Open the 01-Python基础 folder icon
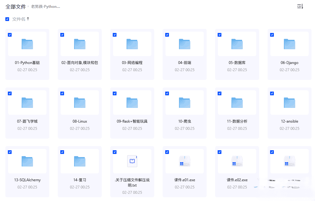 [x=27, y=44]
